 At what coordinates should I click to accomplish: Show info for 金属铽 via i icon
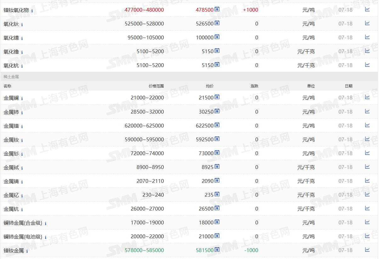[22, 168]
